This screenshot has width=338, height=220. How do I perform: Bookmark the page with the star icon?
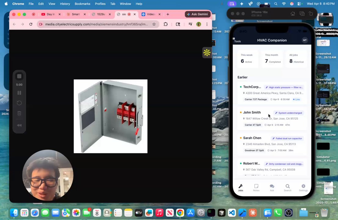click(x=154, y=24)
